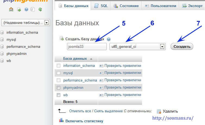Click the Снять выделение link
This screenshot has width=205, height=125.
(x=108, y=111)
